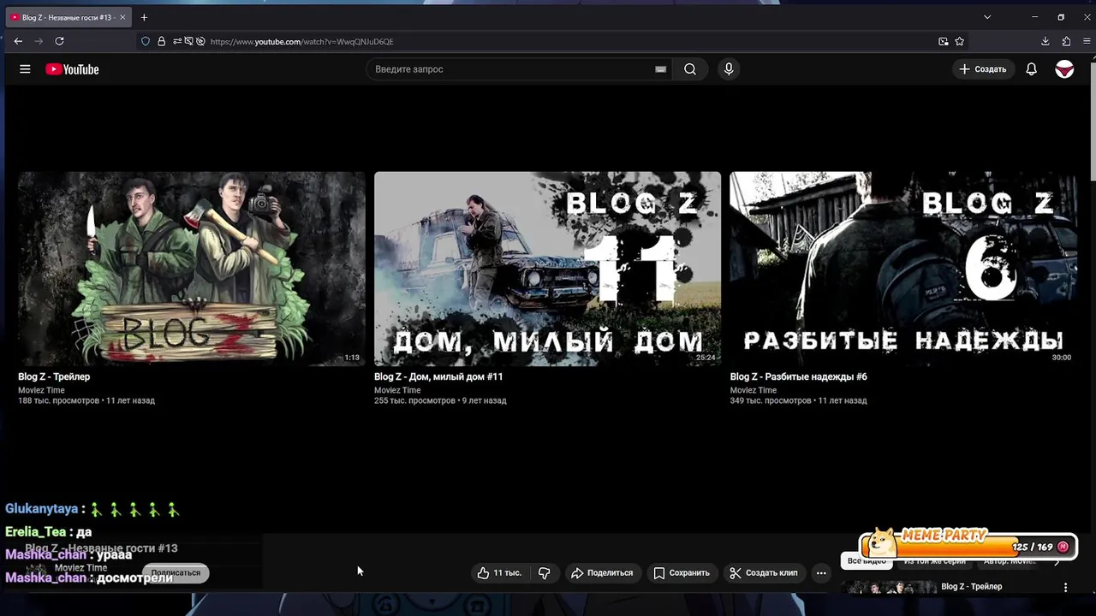Open YouTube notifications bell
This screenshot has width=1096, height=616.
(x=1032, y=69)
